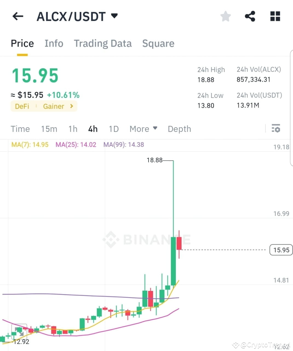293x351 pixels.
Task: Expand the More timeframes dropdown
Action: click(x=143, y=129)
